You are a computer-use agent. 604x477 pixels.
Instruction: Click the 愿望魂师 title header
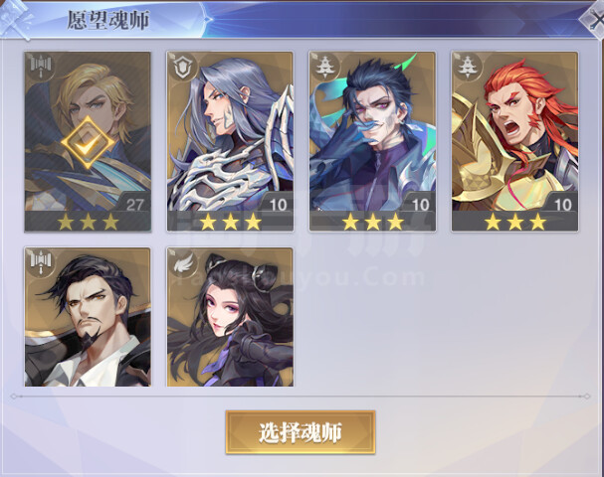click(x=107, y=20)
